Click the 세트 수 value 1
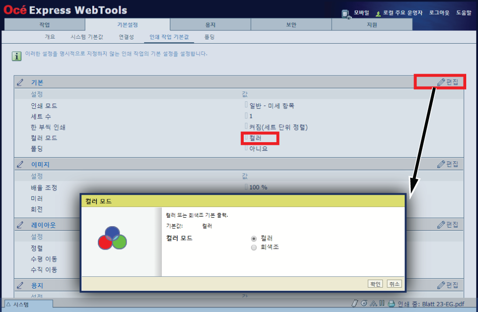The image size is (478, 312). click(x=251, y=116)
